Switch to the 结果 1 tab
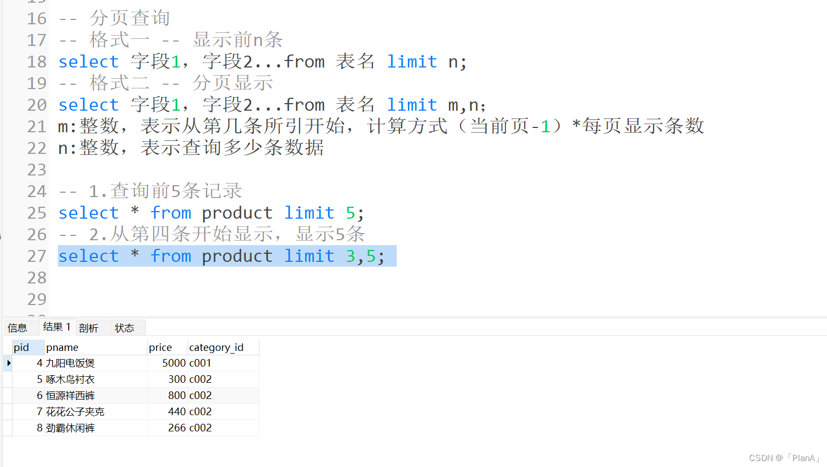Viewport: 827px width, 467px height. [x=56, y=327]
